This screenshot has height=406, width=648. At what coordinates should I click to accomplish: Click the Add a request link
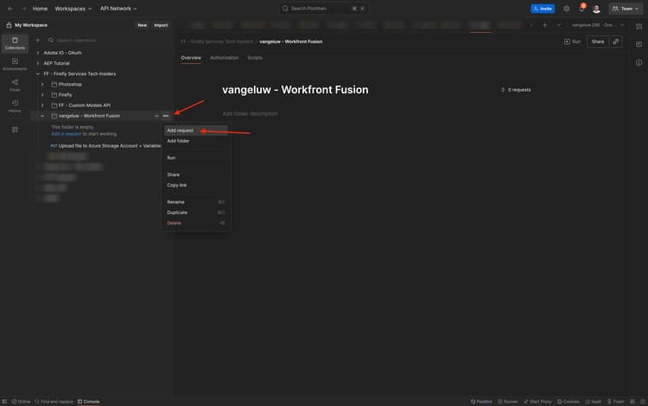point(67,134)
